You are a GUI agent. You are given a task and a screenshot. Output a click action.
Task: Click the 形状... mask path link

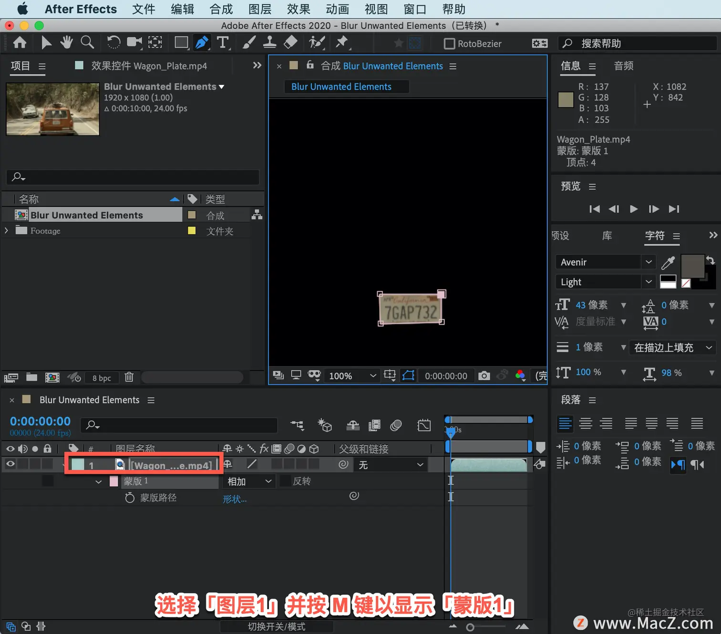click(x=235, y=499)
